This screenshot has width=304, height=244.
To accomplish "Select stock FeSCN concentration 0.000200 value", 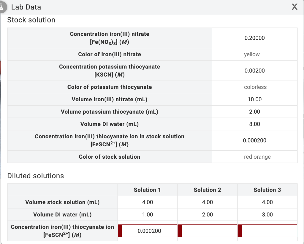I will (254, 140).
